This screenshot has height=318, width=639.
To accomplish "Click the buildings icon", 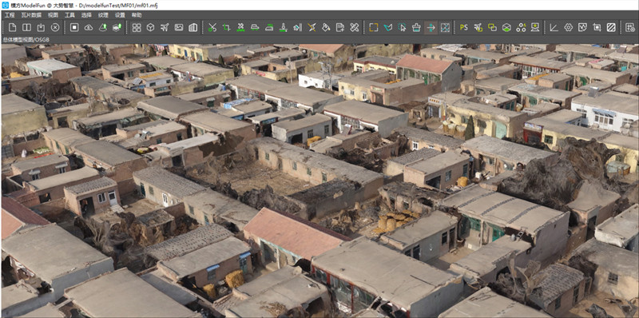I will pyautogui.click(x=193, y=27).
